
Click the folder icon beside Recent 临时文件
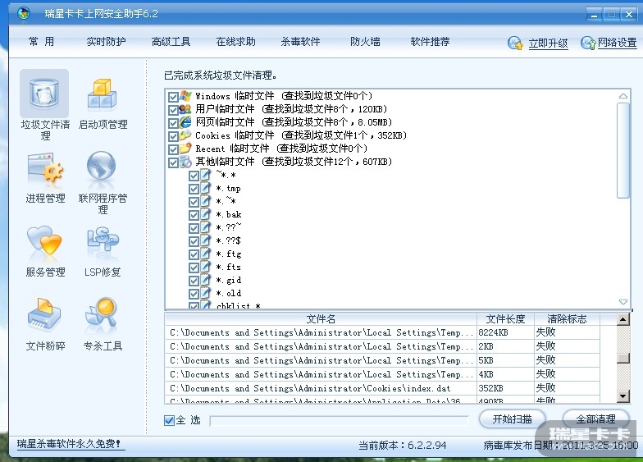185,148
